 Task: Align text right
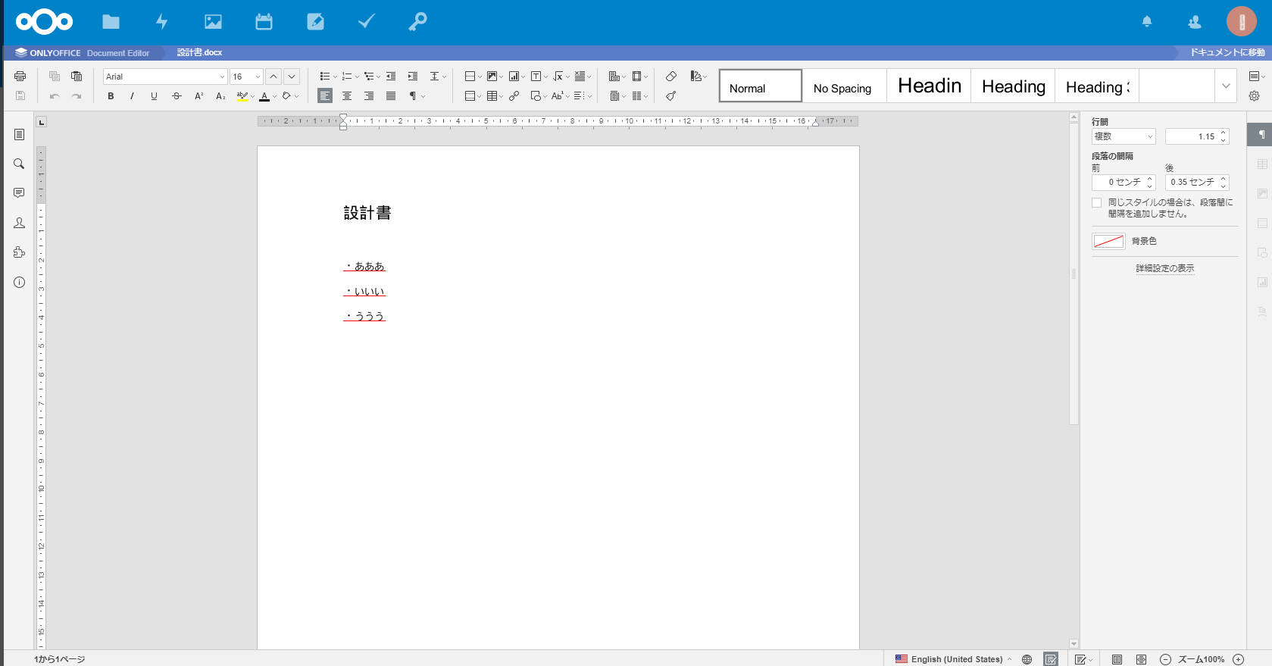369,96
